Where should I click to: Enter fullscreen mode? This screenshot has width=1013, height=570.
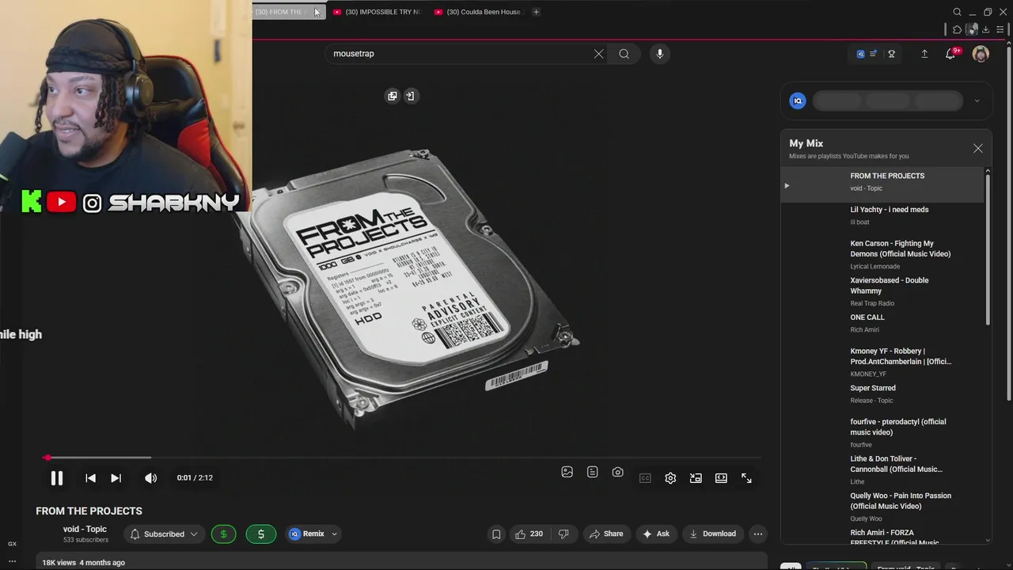click(746, 478)
